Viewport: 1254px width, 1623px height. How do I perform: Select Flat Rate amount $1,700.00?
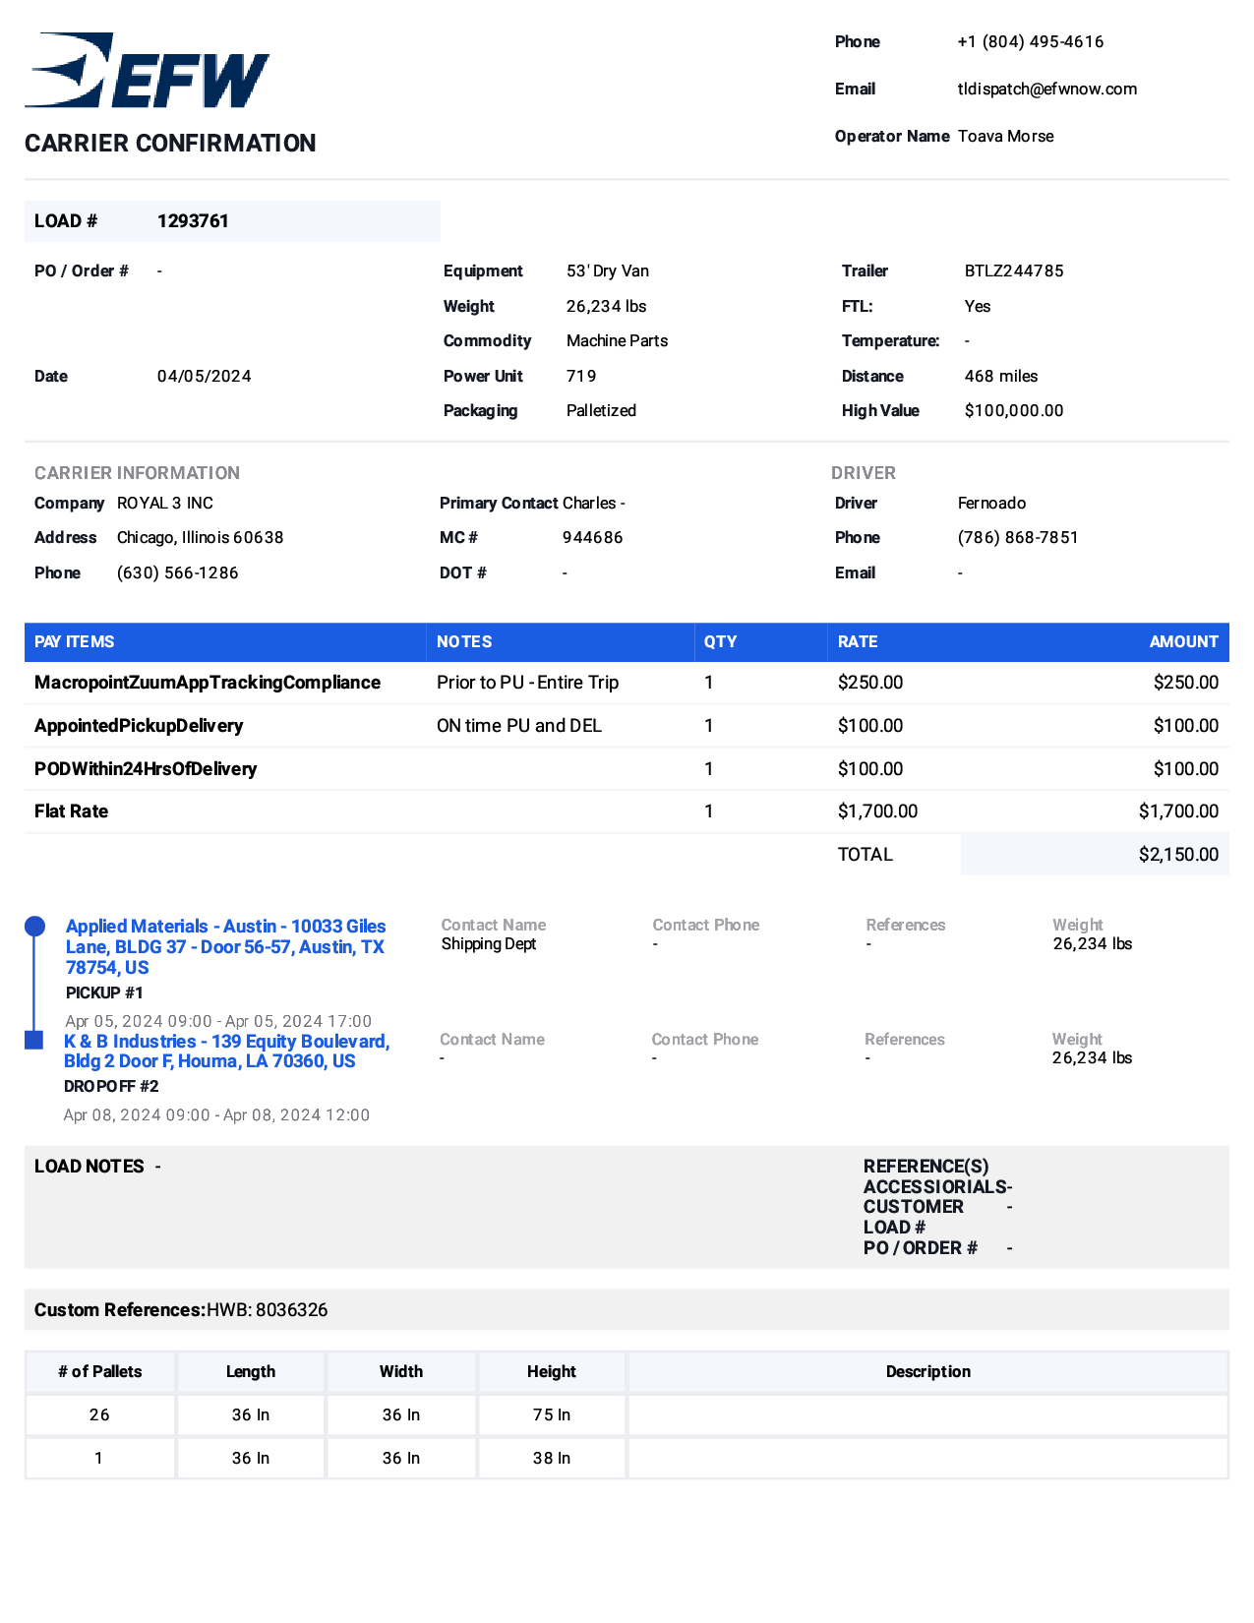1178,811
